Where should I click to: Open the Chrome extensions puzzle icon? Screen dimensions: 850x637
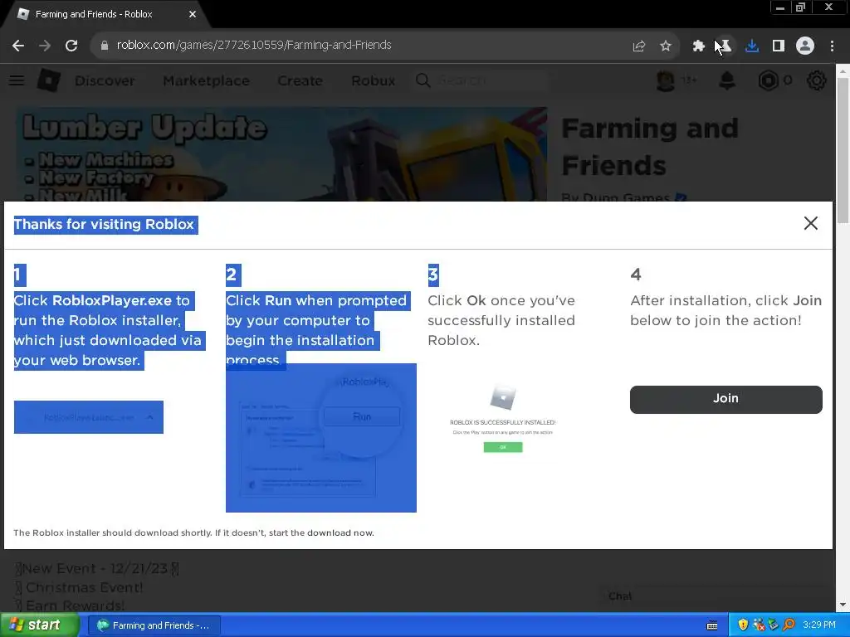[x=698, y=46]
